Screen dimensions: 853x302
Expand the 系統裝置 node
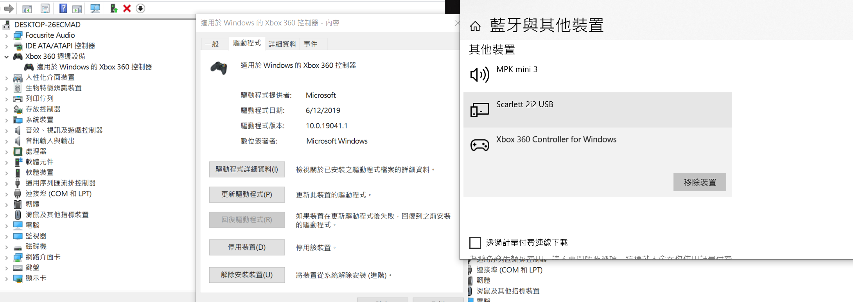pyautogui.click(x=6, y=120)
